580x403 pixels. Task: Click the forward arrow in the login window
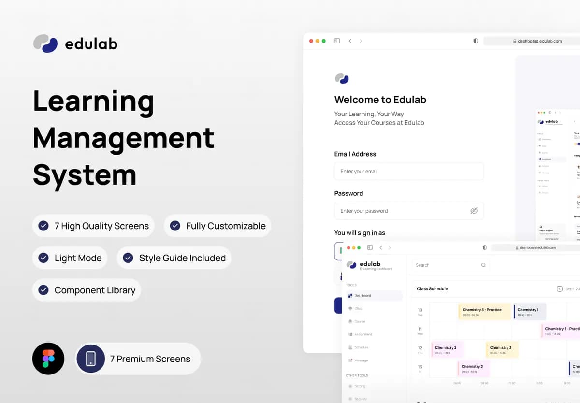click(361, 41)
